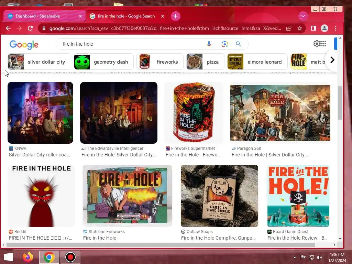Filter by elmore leonard chip
Screen dimensions: 352x264
pos(257,62)
